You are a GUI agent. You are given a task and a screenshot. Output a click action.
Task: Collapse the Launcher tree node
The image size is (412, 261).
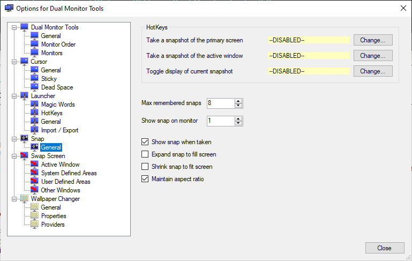pos(14,96)
